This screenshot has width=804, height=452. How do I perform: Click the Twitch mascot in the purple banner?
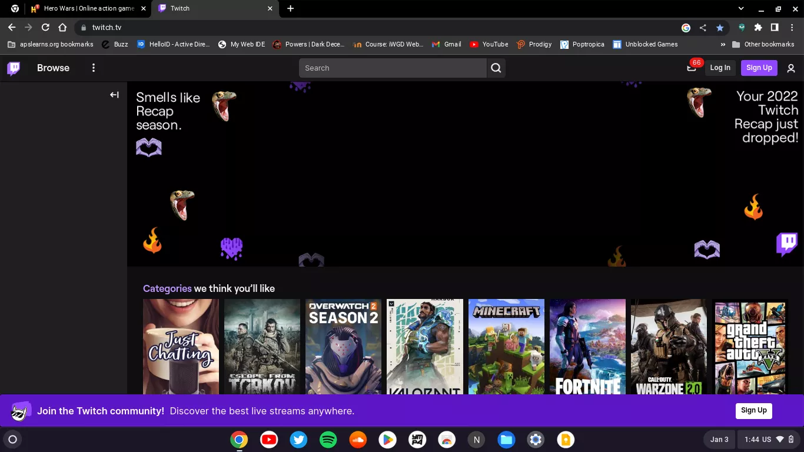tap(21, 411)
